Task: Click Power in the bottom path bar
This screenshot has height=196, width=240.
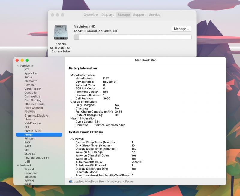Action: [130, 182]
